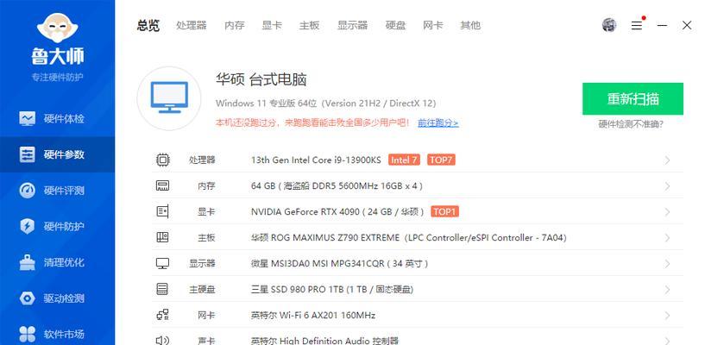This screenshot has width=705, height=345.
Task: Expand the 显卡 row chevron
Action: click(667, 212)
